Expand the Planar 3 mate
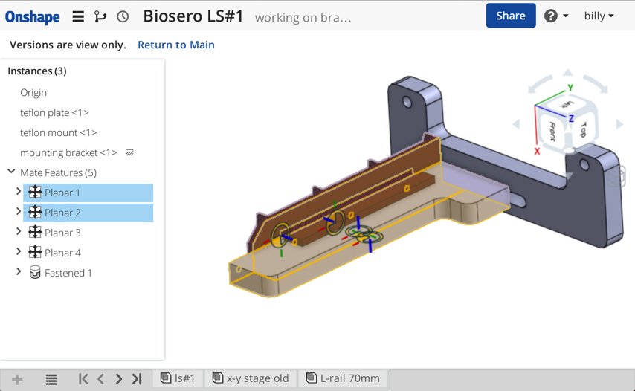 pos(19,231)
